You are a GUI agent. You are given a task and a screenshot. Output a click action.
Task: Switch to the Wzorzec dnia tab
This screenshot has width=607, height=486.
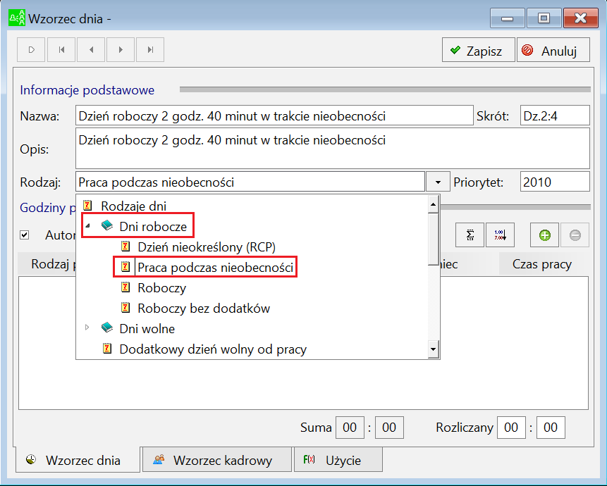point(78,460)
